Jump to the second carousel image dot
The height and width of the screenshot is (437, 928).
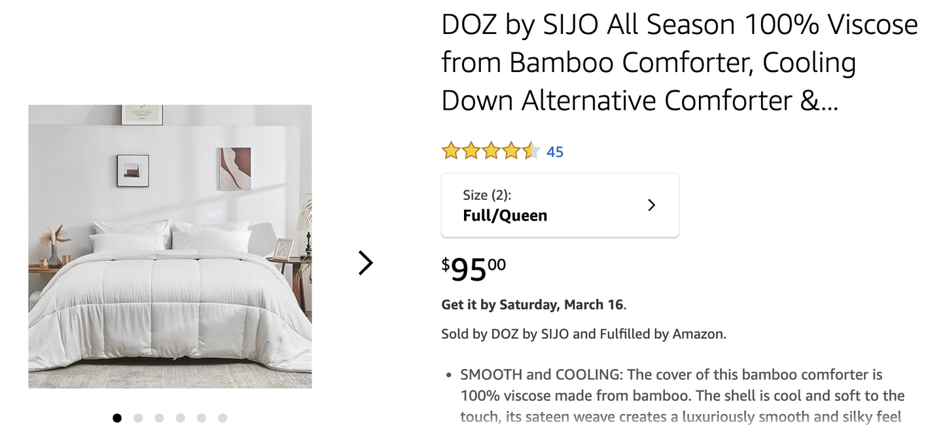coord(138,418)
